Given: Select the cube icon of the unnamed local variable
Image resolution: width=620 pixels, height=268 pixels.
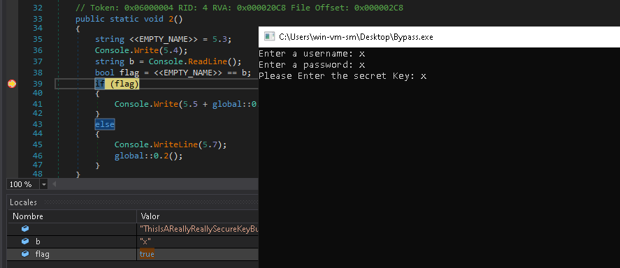Looking at the screenshot, I should (x=25, y=228).
